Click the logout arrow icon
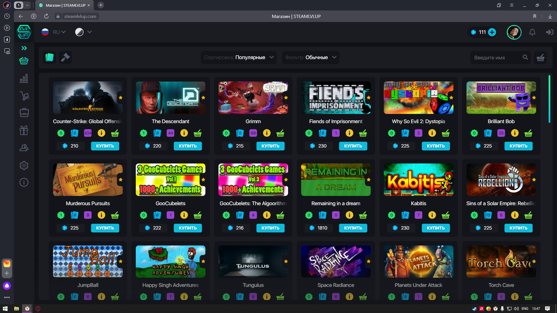 [550, 32]
